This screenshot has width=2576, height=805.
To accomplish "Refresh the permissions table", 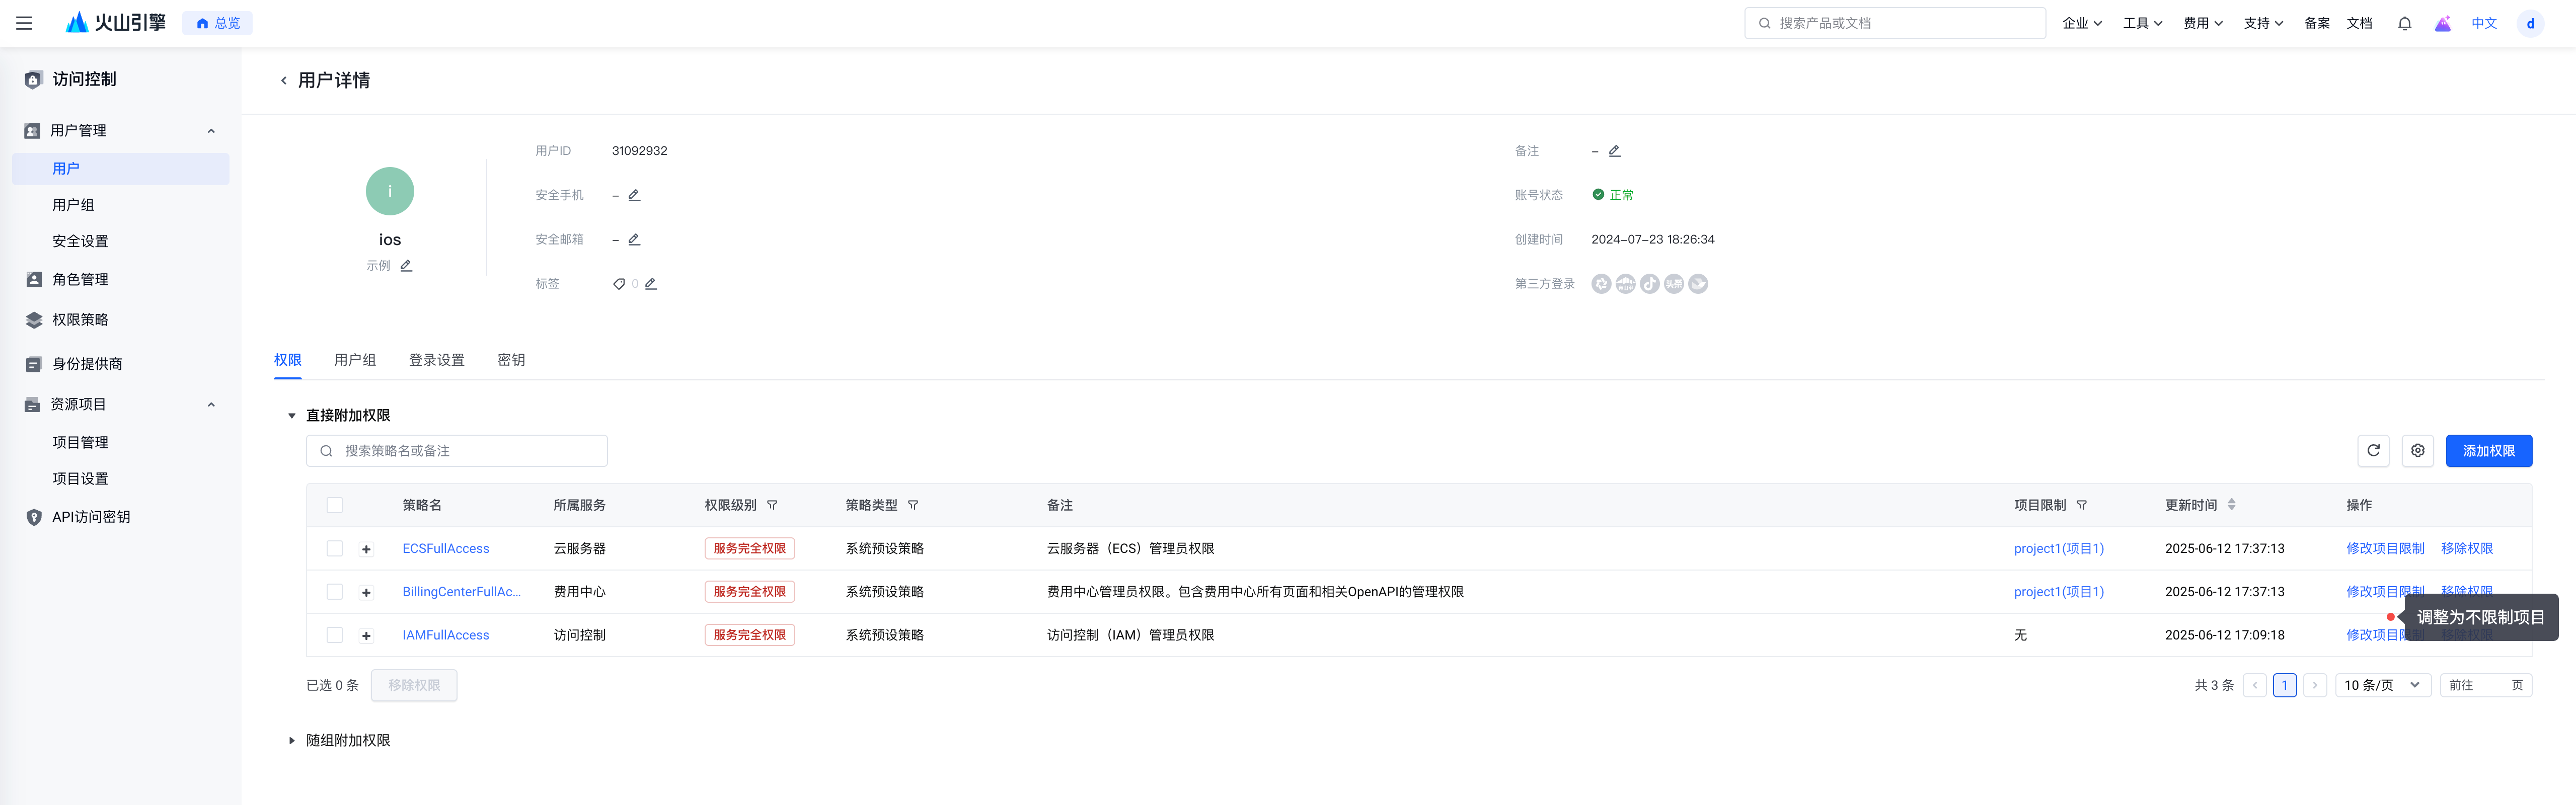I will (x=2373, y=450).
